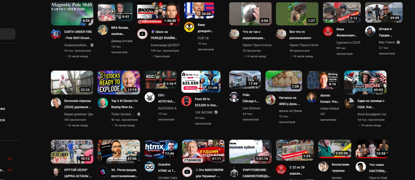
Task: Open "Видео-дневник" channel name link
Action: point(79,114)
